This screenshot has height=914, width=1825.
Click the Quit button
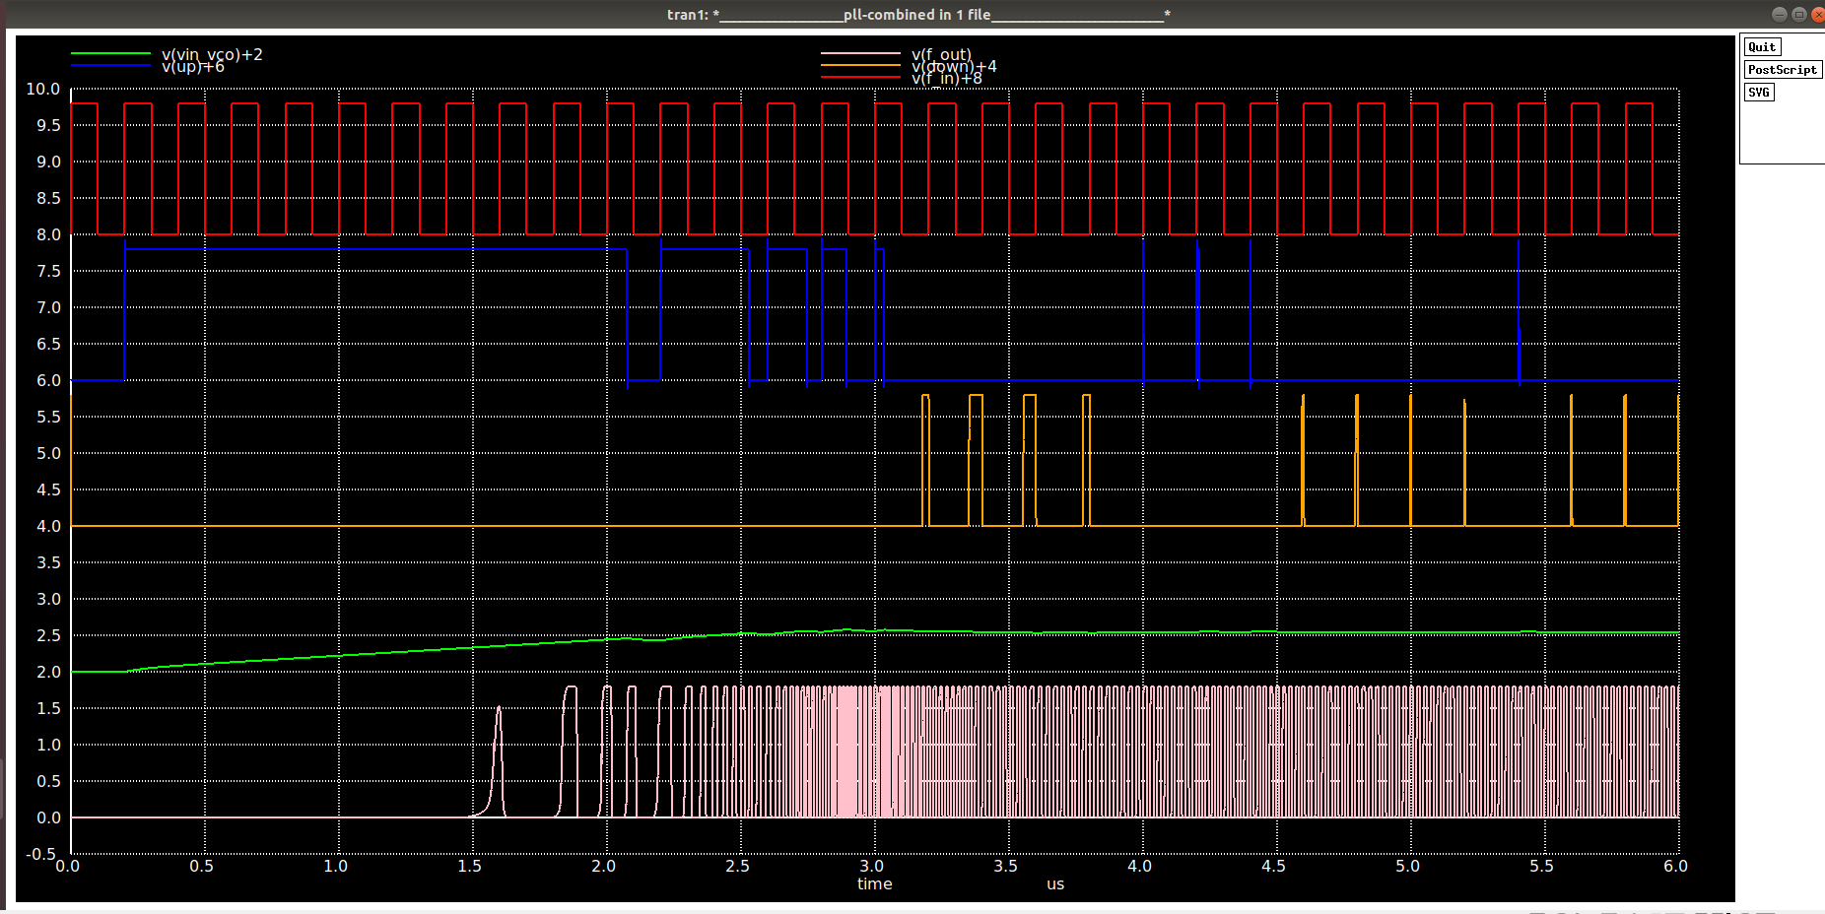click(1762, 47)
